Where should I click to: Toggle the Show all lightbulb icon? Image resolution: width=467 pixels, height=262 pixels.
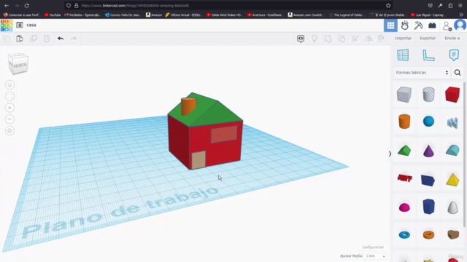314,39
